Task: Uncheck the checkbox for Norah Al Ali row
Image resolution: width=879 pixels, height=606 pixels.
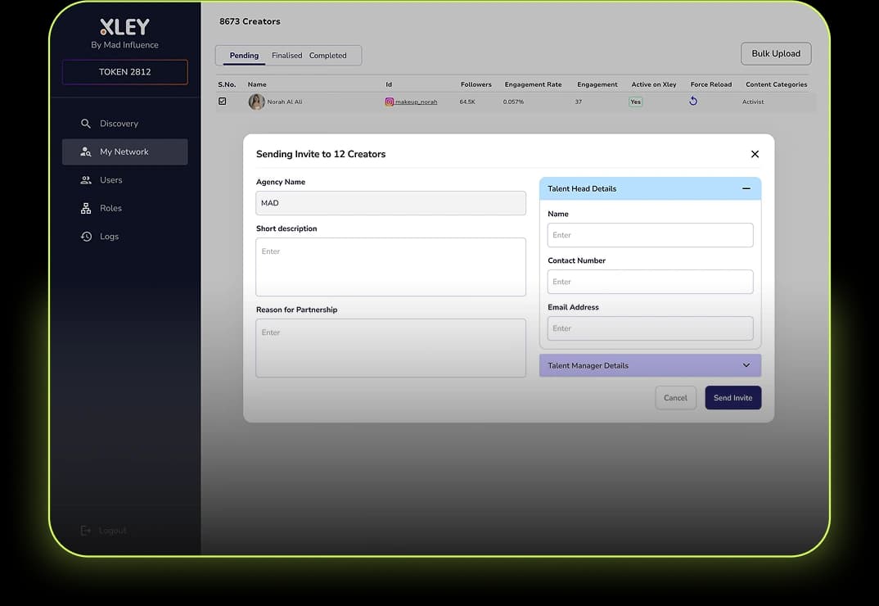Action: tap(223, 101)
